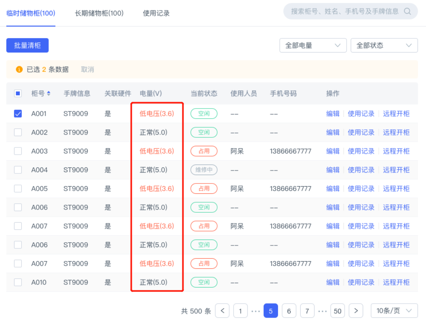426x326 pixels.
Task: Check the A004 row checkbox
Action: pyautogui.click(x=18, y=170)
